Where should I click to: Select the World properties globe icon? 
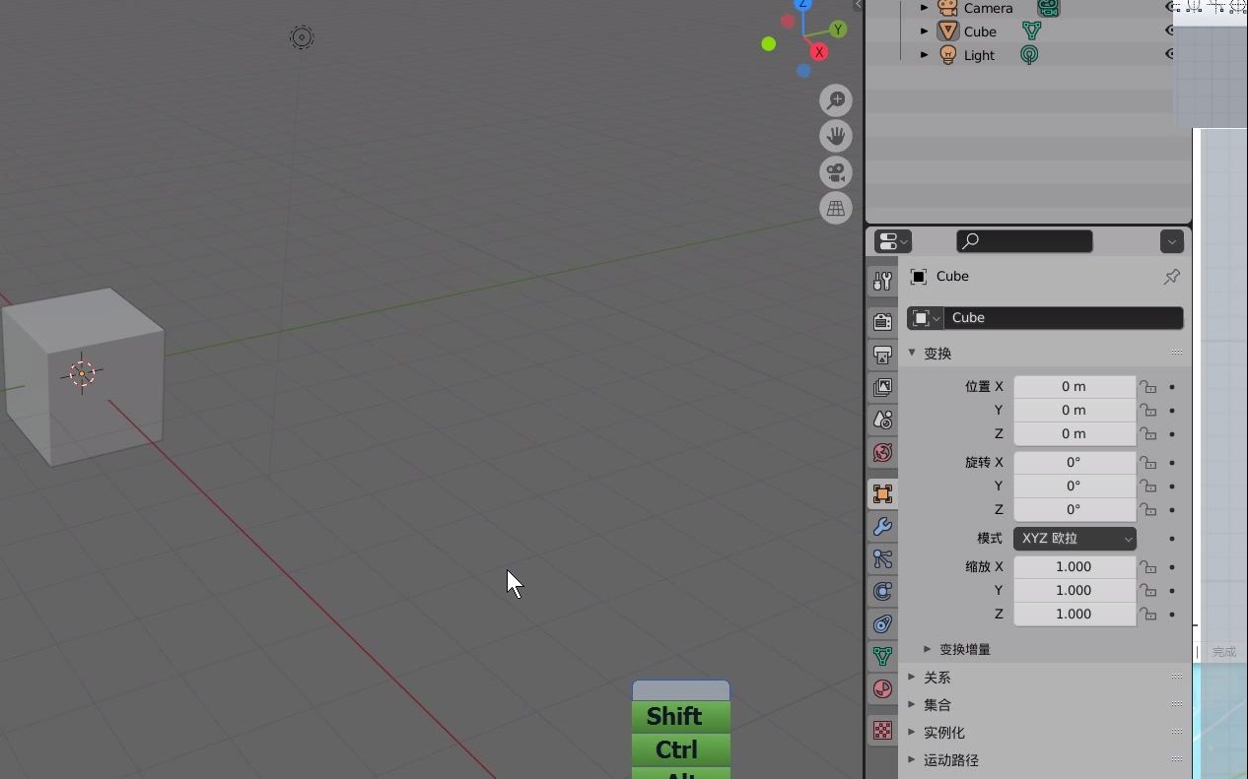(882, 453)
